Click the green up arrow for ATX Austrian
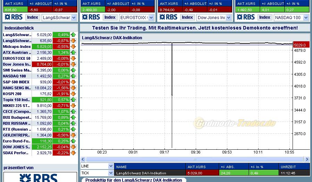The height and width of the screenshot is (182, 312). click(x=73, y=52)
